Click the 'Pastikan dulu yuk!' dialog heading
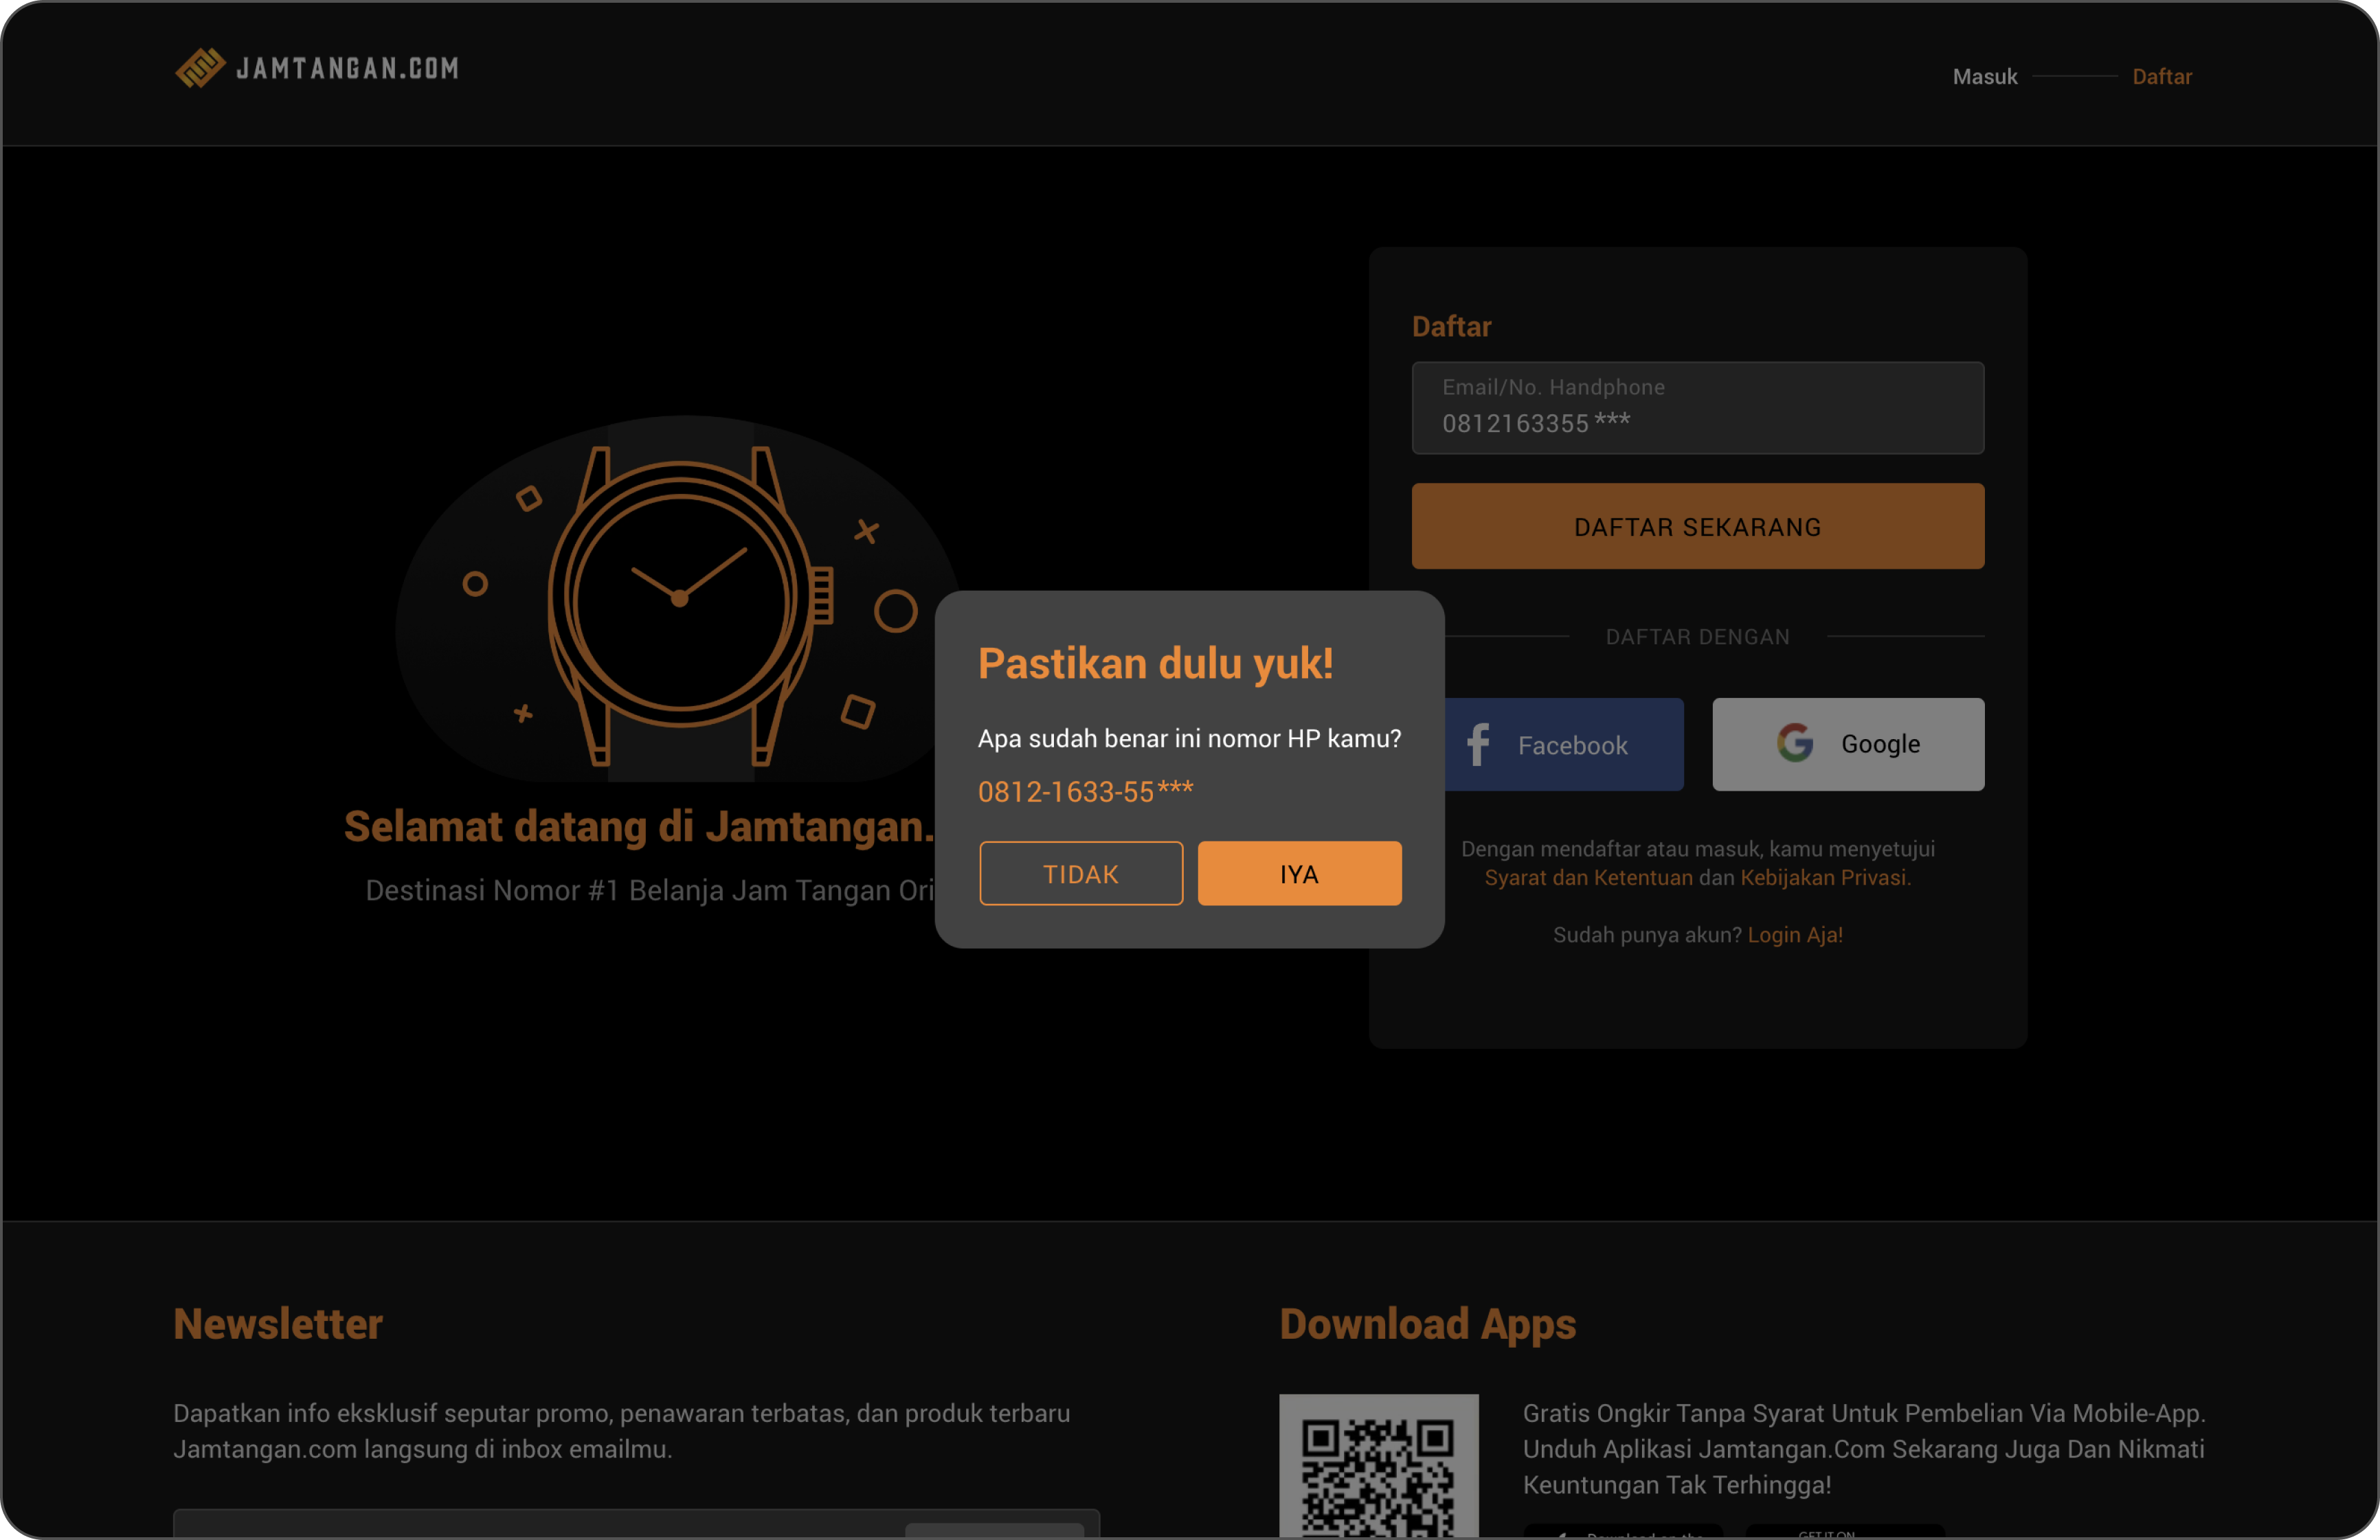 coord(1155,664)
